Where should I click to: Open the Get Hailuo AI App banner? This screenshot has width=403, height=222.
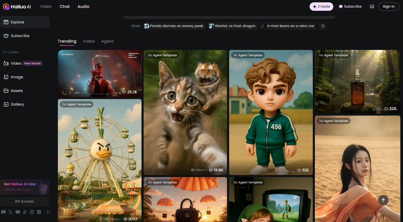(25, 187)
